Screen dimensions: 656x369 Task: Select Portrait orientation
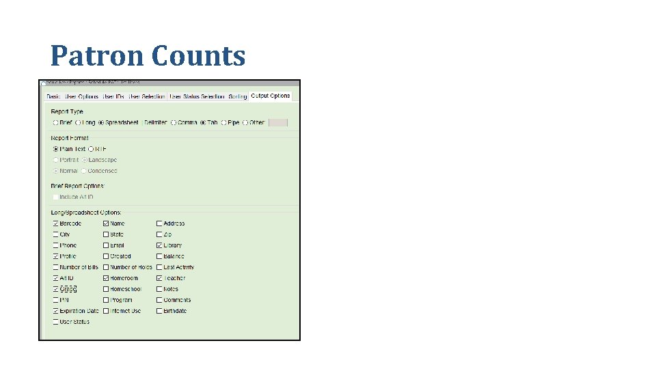[55, 160]
